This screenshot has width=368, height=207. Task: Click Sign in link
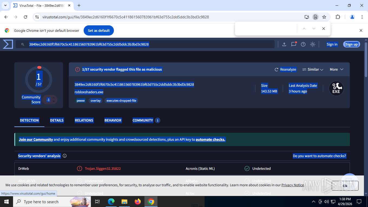[332, 44]
